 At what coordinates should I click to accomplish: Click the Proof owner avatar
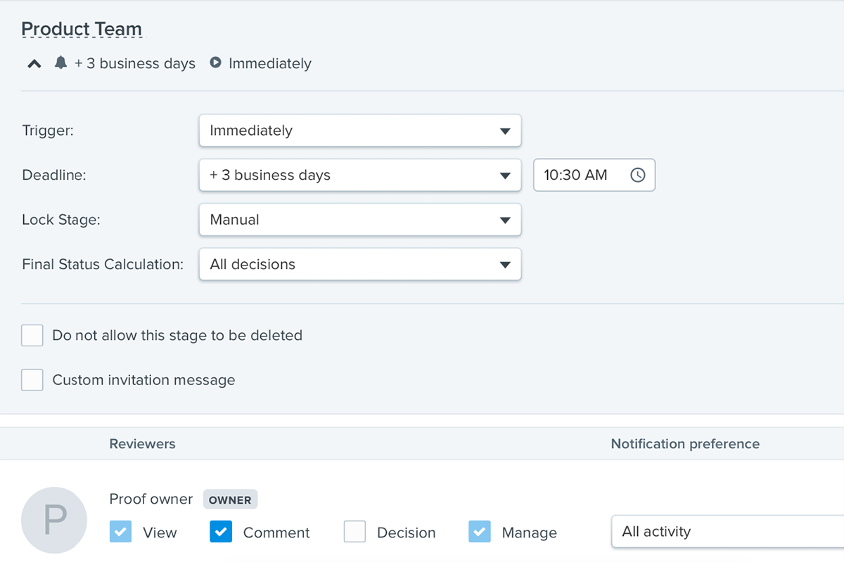[x=54, y=520]
